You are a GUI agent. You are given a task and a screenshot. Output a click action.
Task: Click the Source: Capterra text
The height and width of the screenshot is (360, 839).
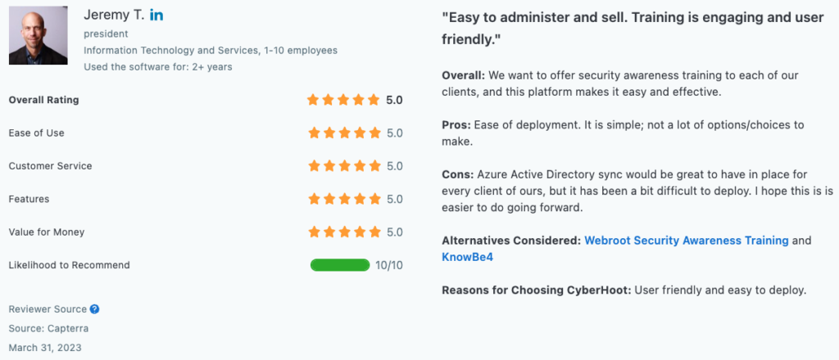(48, 328)
